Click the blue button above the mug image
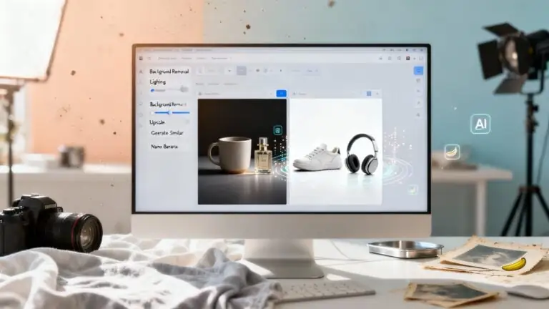The image size is (549, 309). tap(281, 94)
